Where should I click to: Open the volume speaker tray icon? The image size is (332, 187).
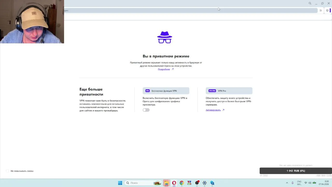(x=310, y=183)
